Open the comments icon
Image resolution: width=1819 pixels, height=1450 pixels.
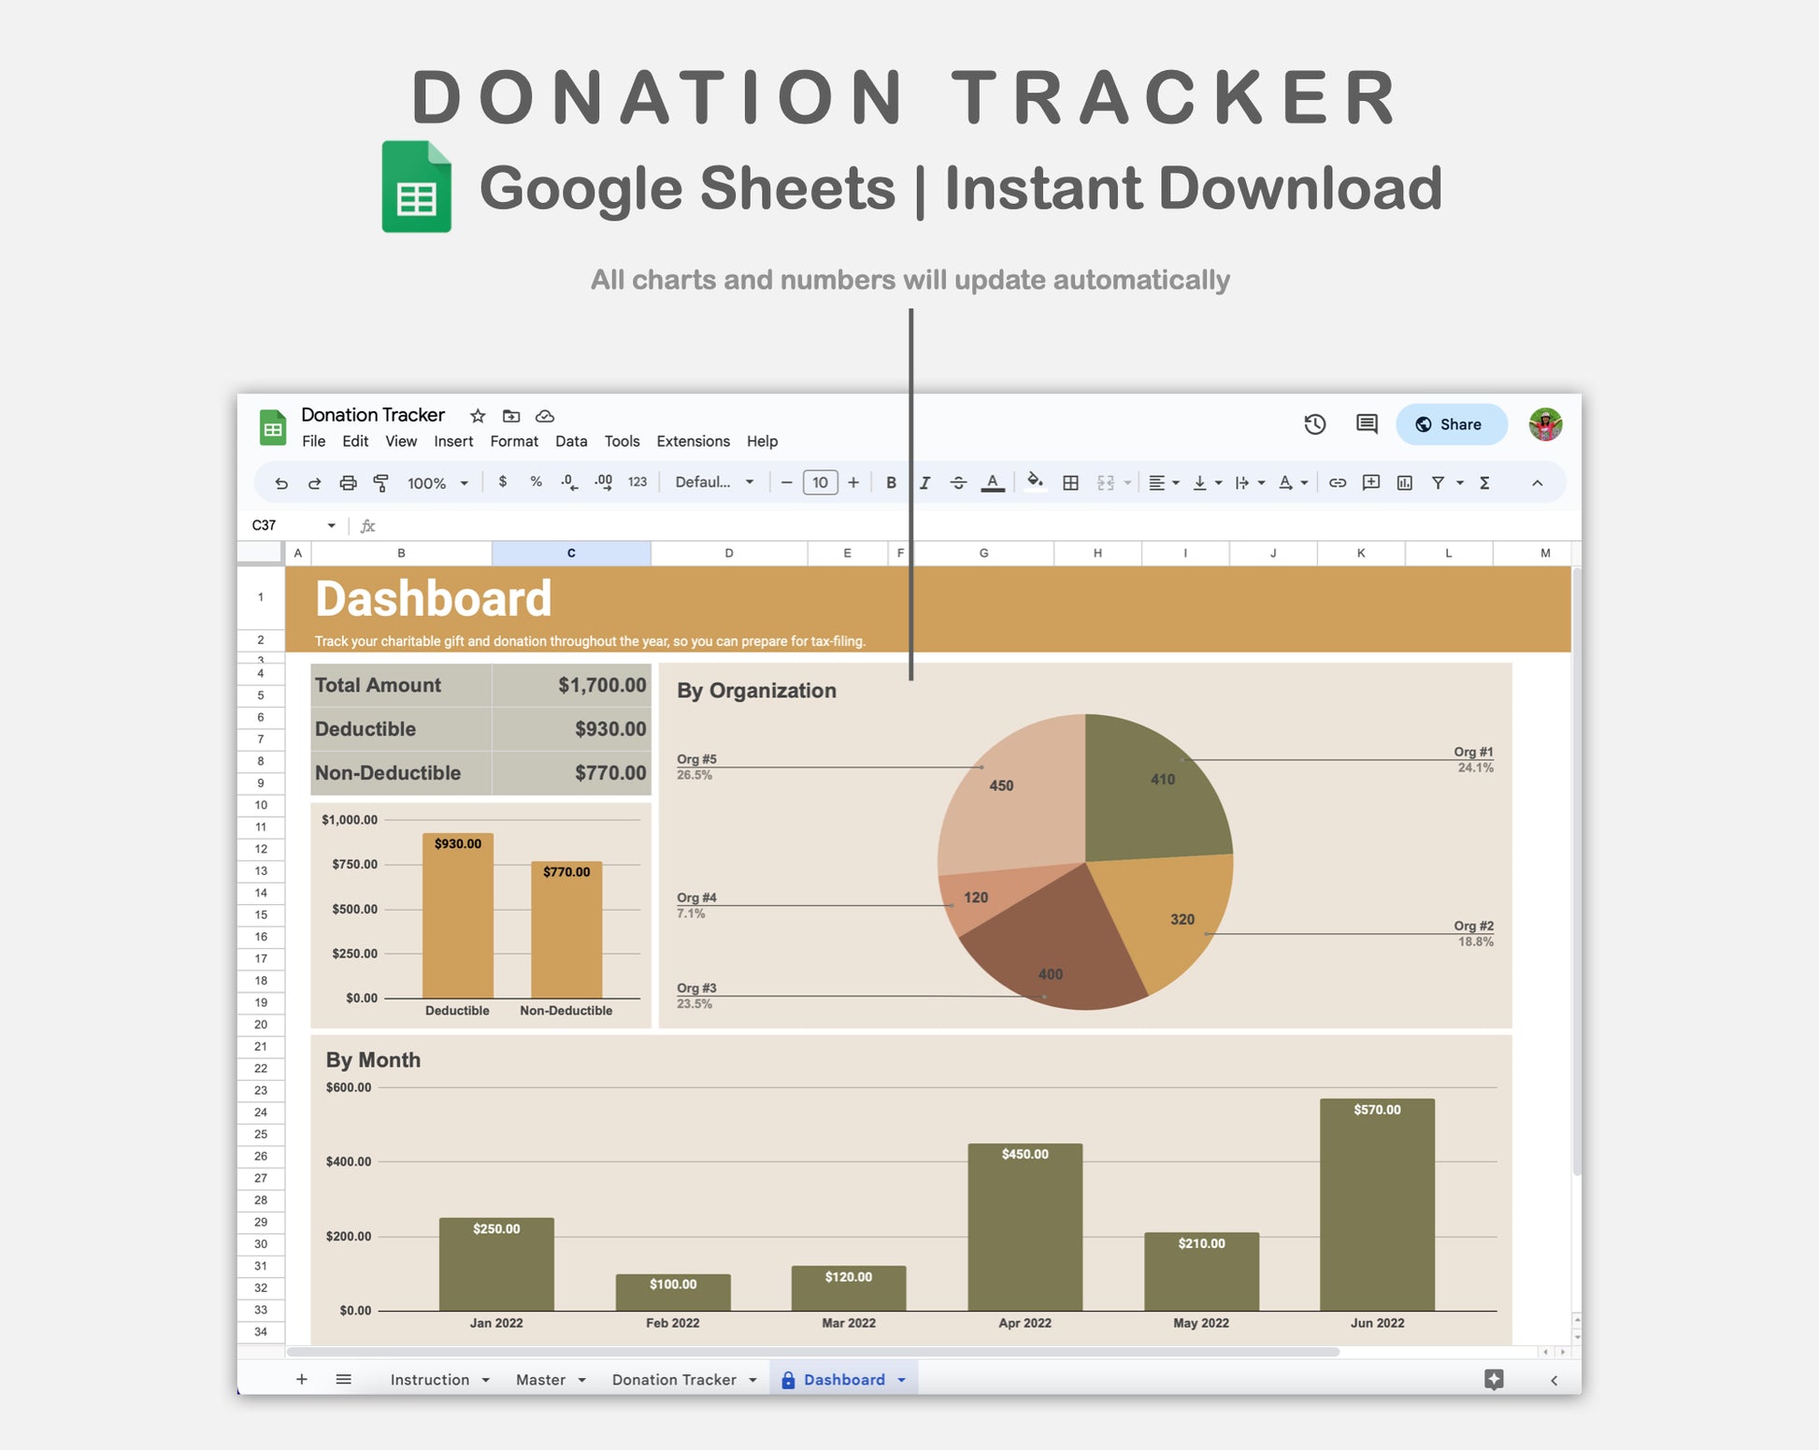click(1366, 424)
